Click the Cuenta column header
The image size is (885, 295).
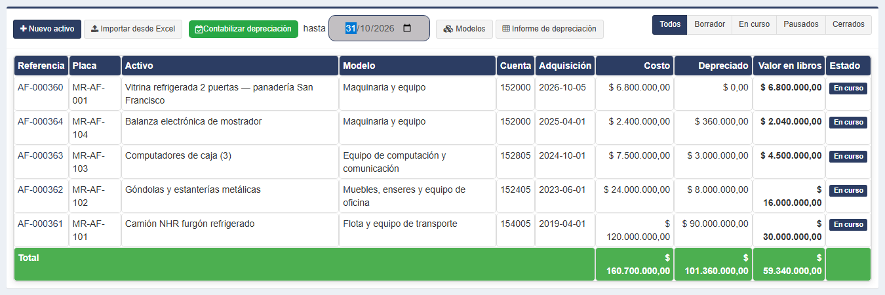click(x=515, y=66)
